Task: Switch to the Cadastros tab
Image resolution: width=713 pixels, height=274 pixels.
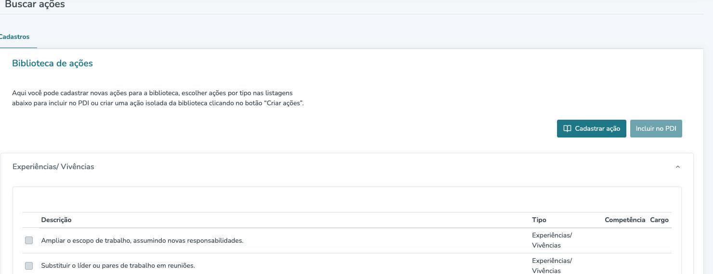Action: tap(14, 37)
